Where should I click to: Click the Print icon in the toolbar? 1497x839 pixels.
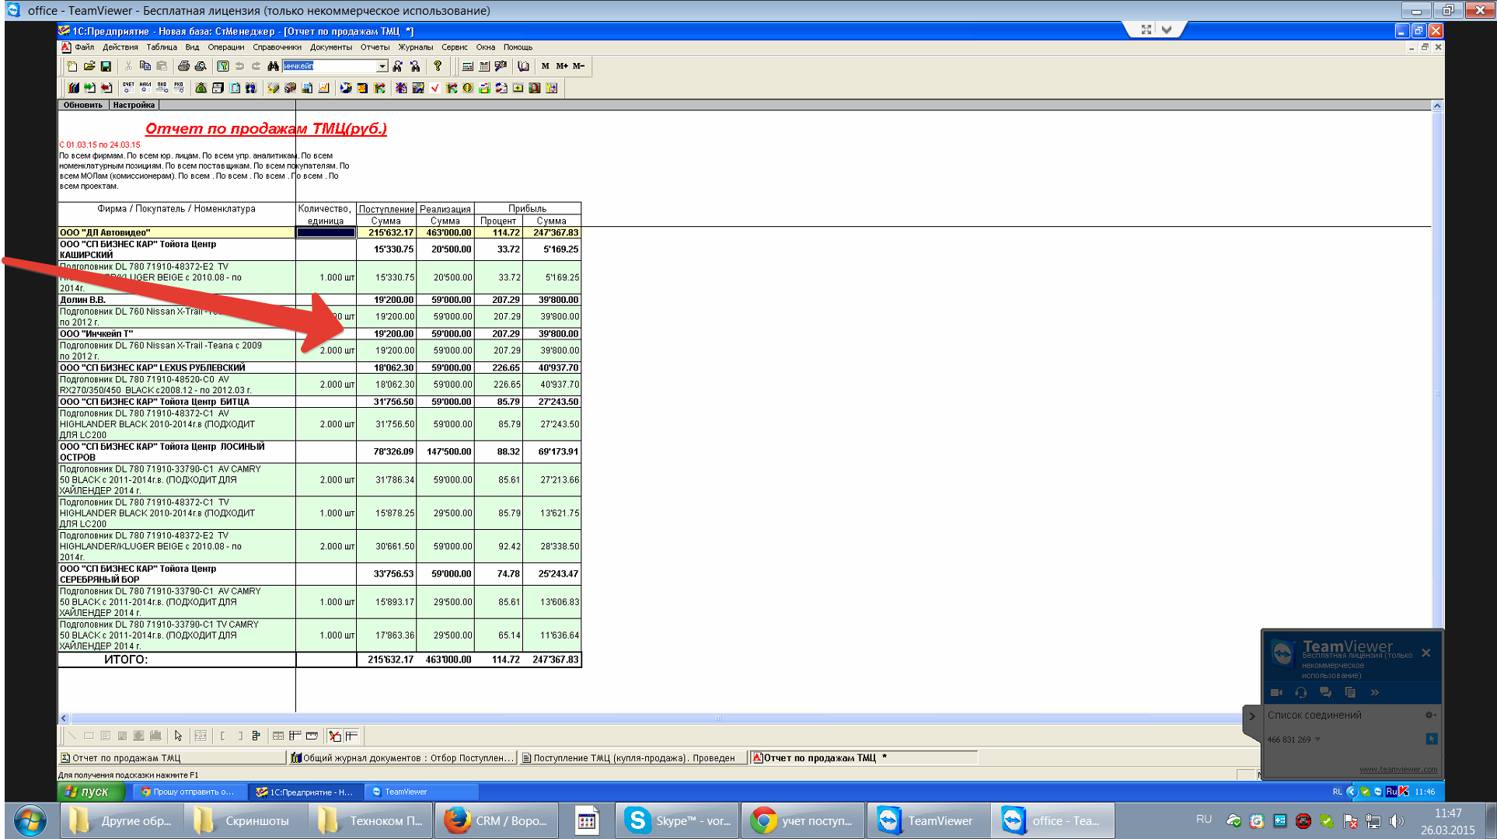[183, 67]
